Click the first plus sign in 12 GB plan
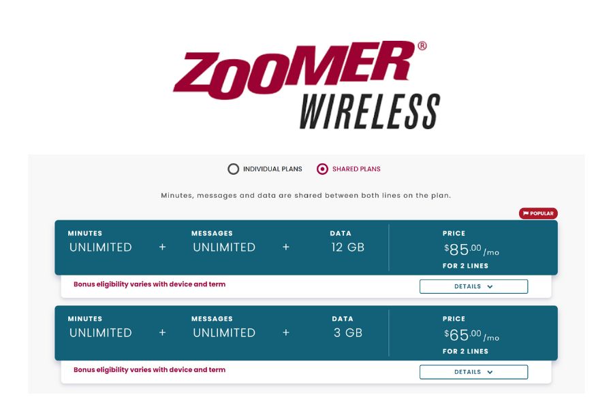 [162, 248]
